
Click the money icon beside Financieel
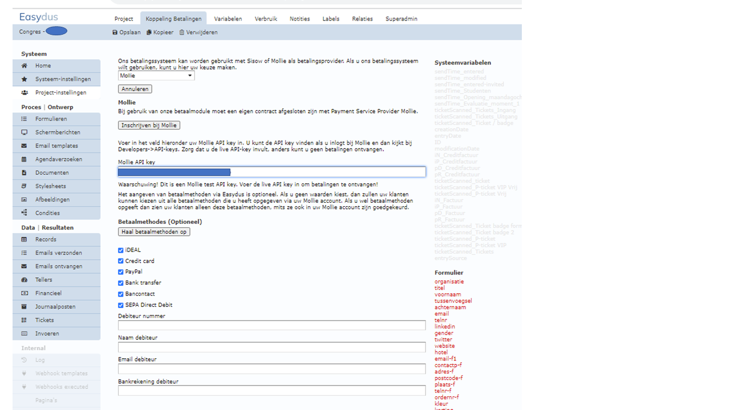24,293
